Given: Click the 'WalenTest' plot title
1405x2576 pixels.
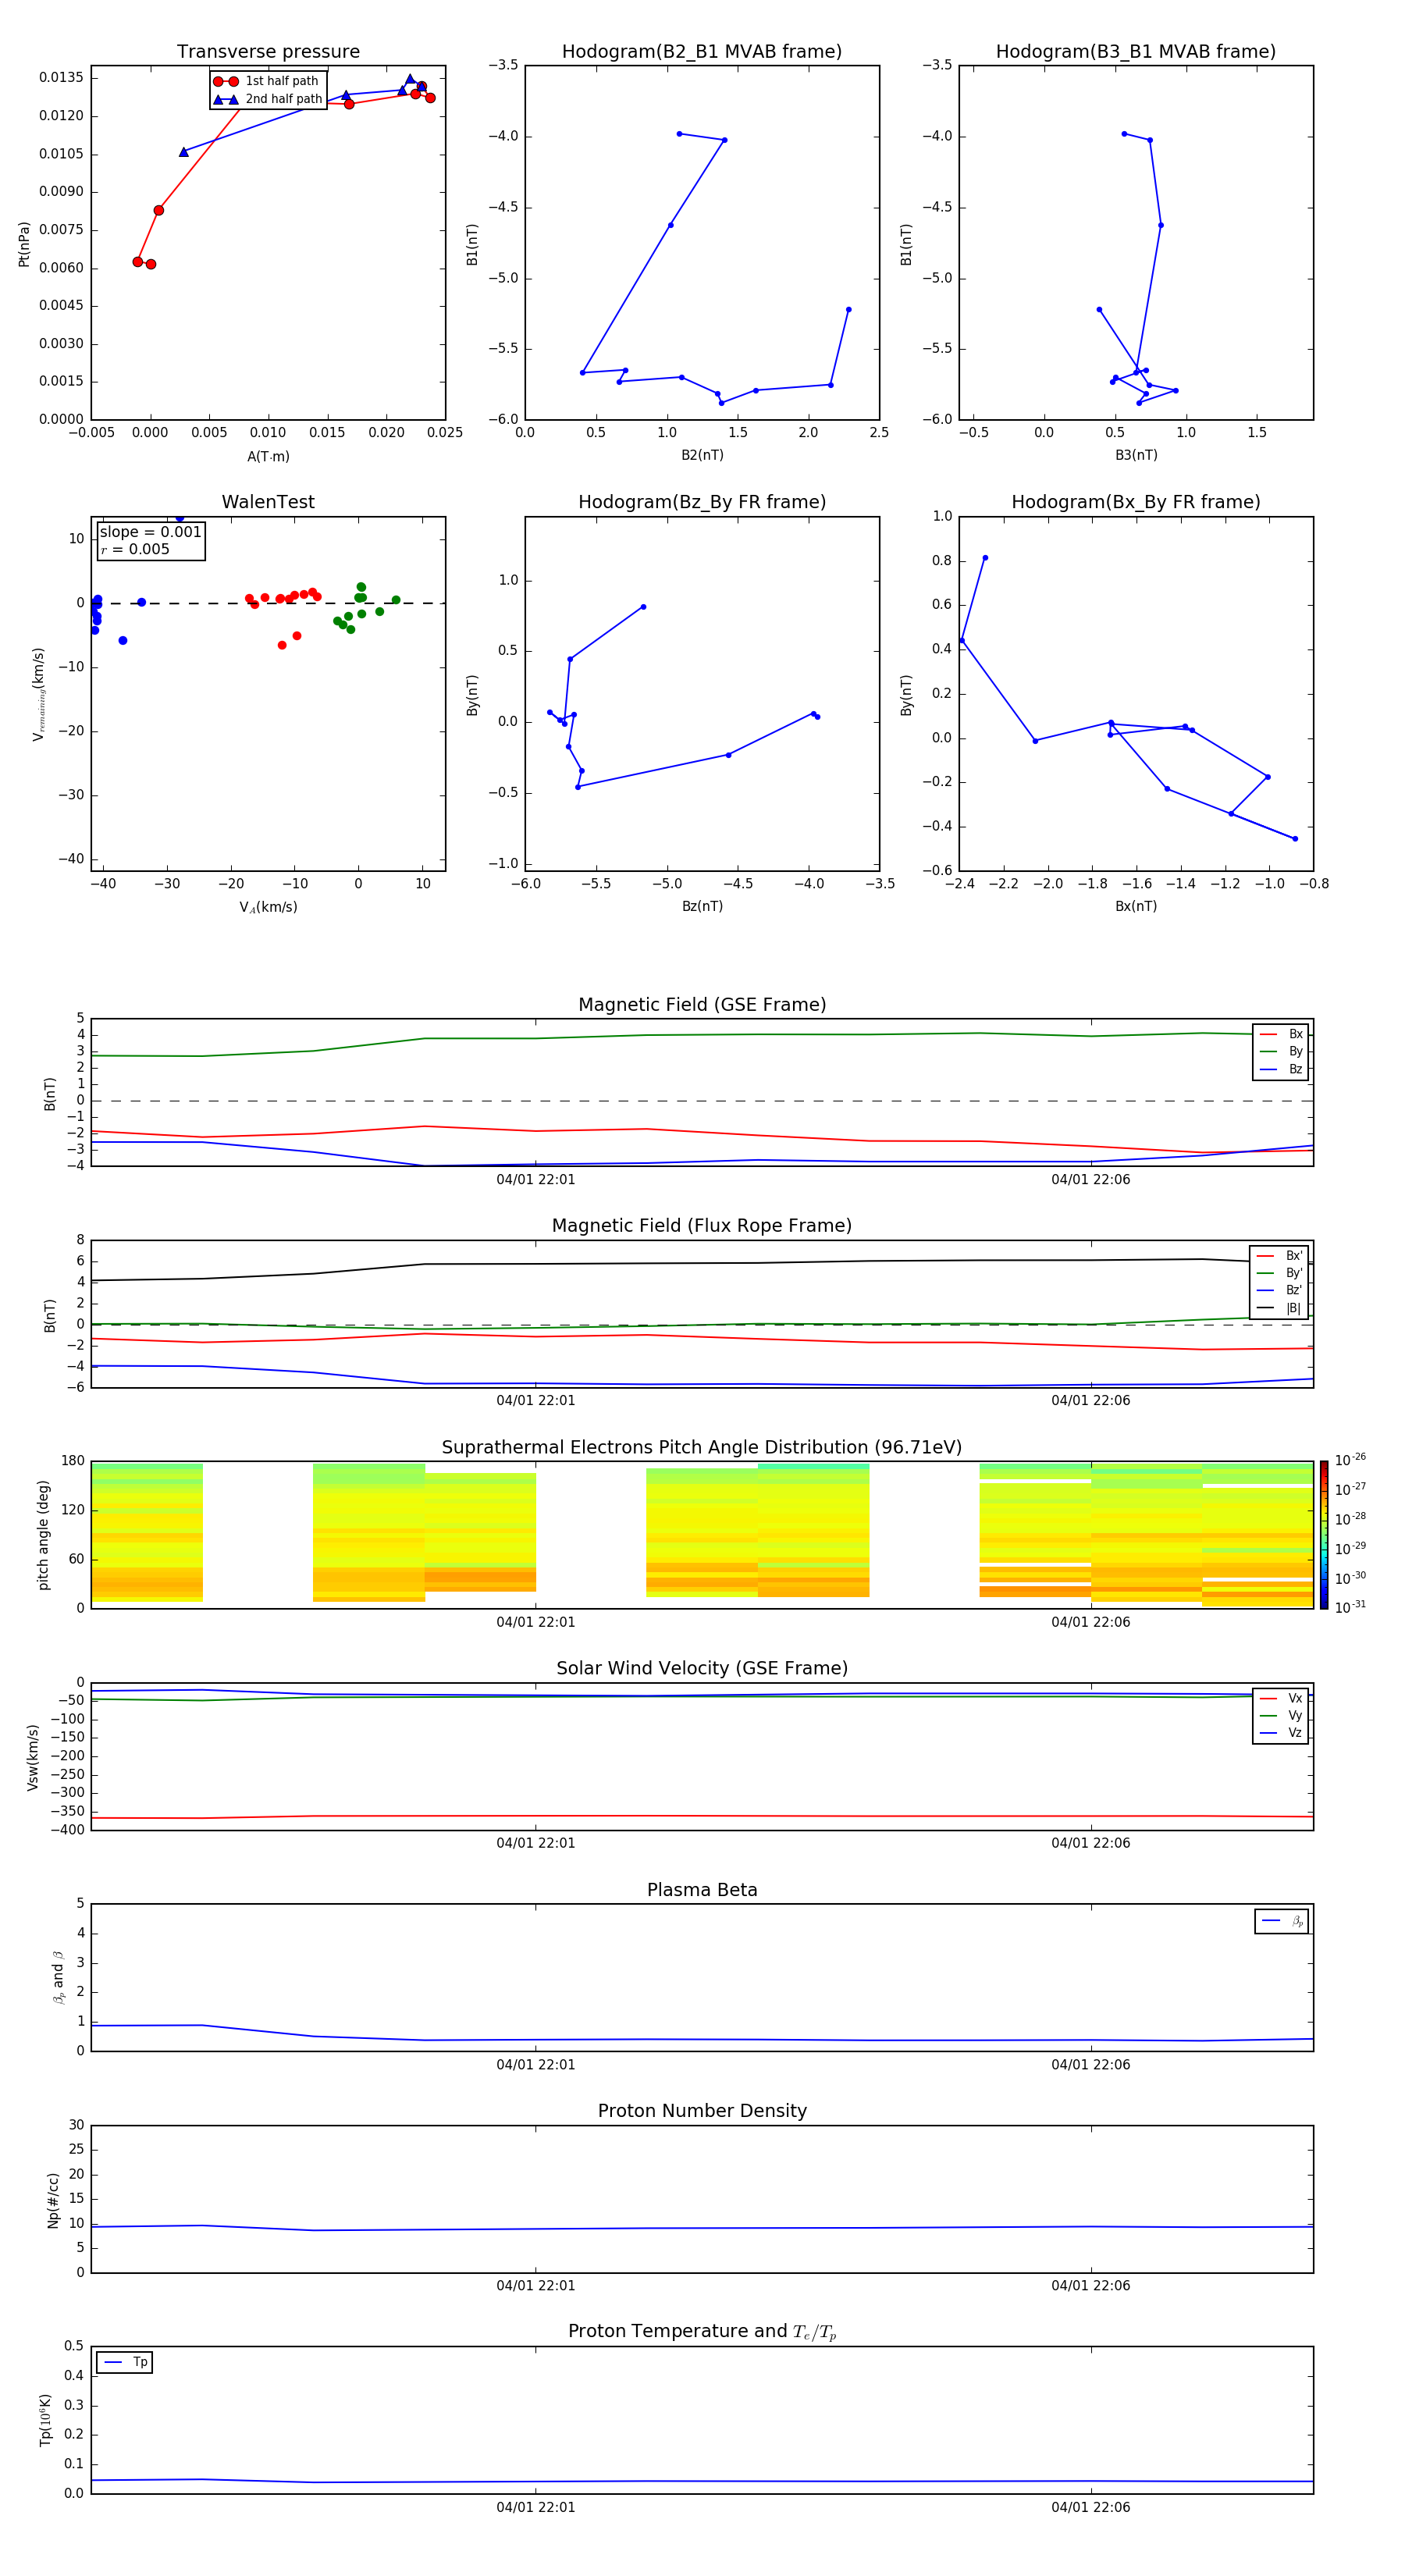Looking at the screenshot, I should (x=268, y=502).
